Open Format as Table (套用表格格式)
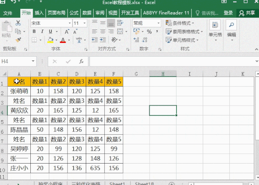Image resolution: width=259 pixels, height=185 pixels. pyautogui.click(x=184, y=32)
